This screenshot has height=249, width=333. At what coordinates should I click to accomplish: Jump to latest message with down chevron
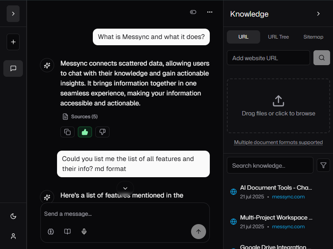(x=125, y=188)
